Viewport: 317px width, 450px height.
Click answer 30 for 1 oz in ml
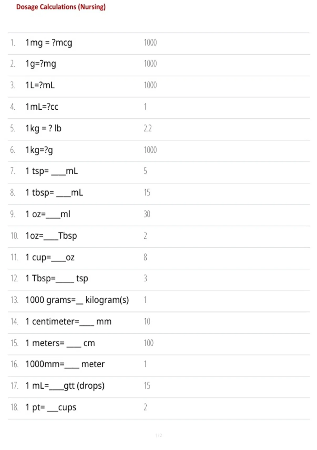(147, 214)
